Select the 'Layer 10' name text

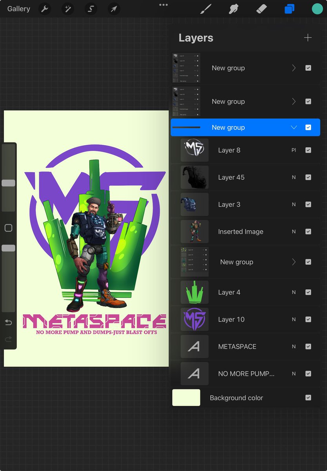[231, 319]
